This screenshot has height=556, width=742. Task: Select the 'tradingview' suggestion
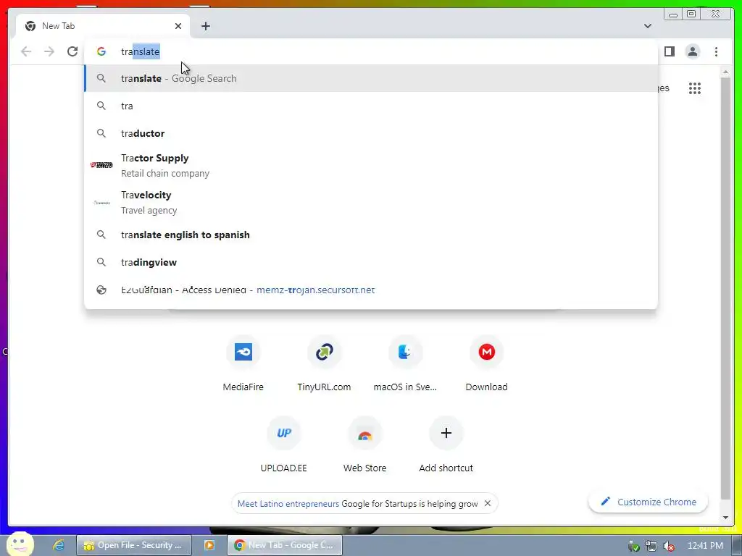point(371,262)
